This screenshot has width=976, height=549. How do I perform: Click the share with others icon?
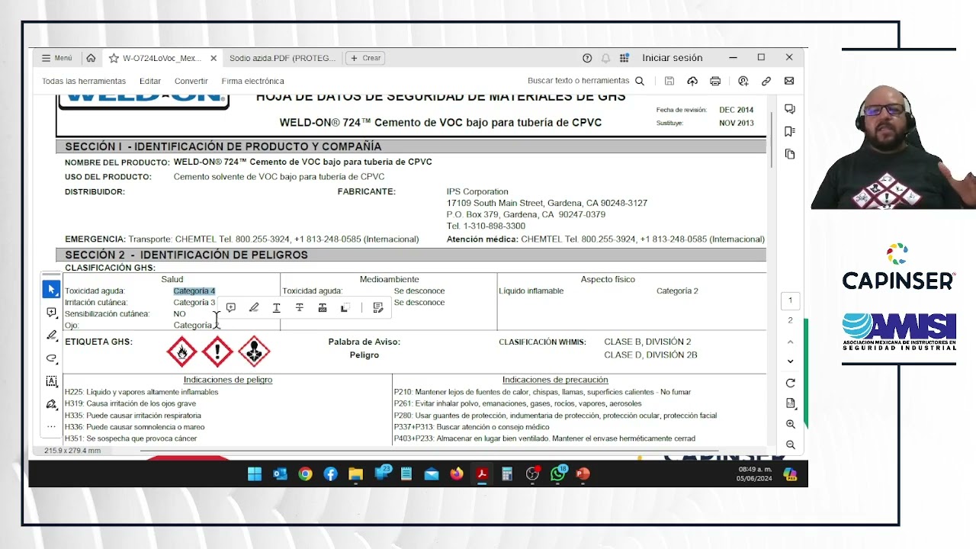tap(743, 81)
